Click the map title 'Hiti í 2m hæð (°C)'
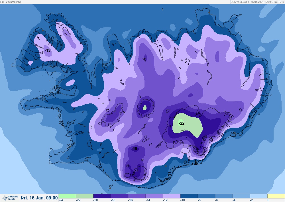 click(11, 2)
